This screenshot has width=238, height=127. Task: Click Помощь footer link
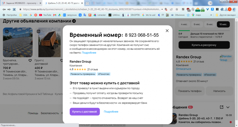(33, 113)
